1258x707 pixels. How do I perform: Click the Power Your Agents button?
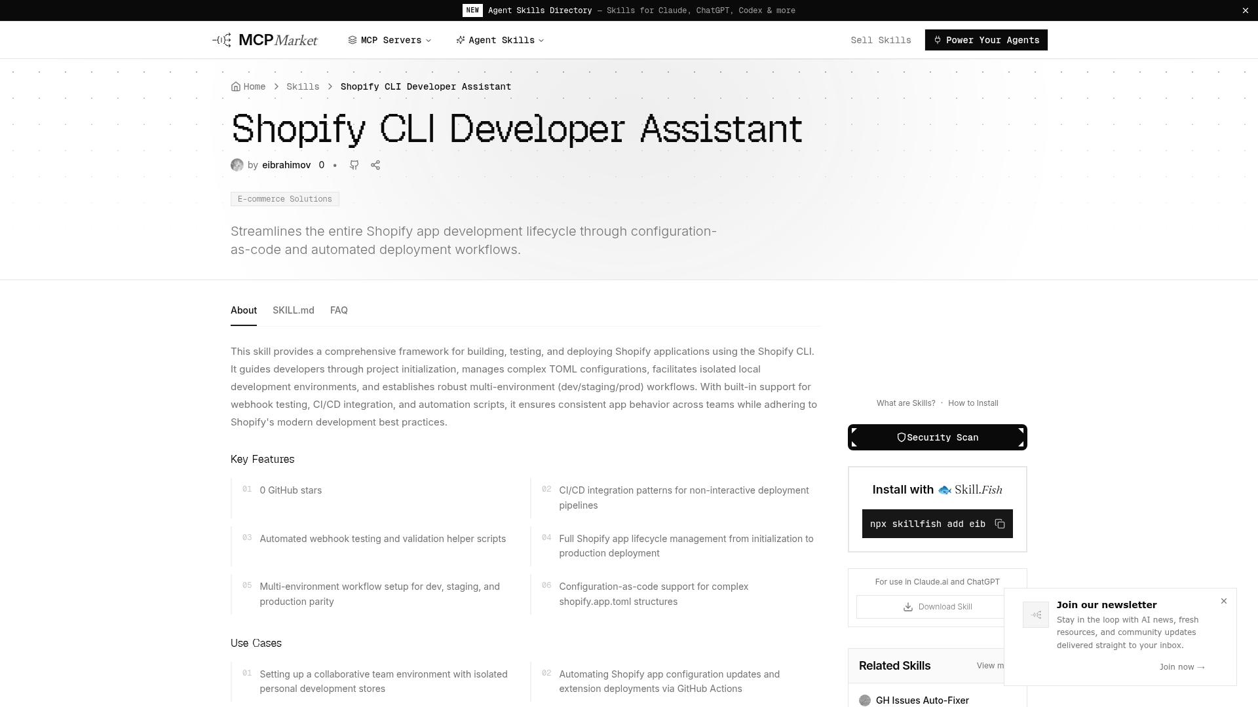(986, 40)
